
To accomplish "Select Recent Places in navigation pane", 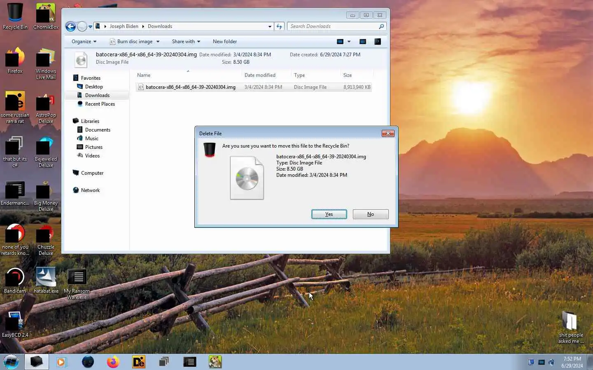I will [100, 104].
